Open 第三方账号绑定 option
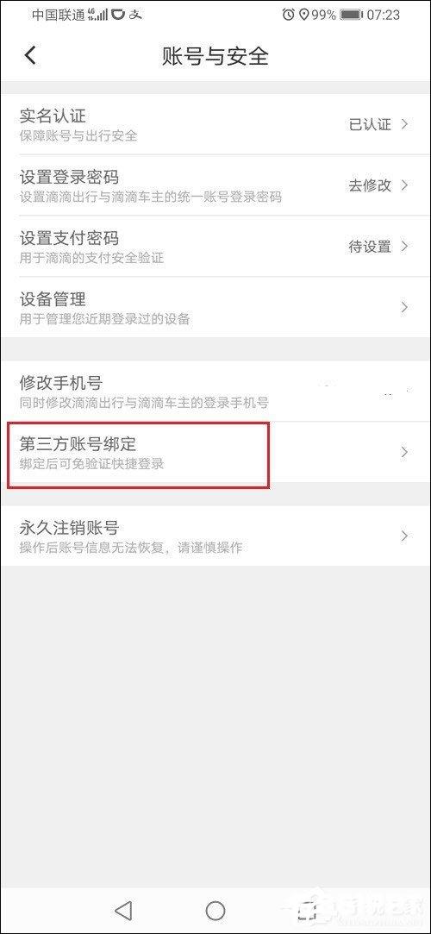431x934 pixels. [x=215, y=452]
